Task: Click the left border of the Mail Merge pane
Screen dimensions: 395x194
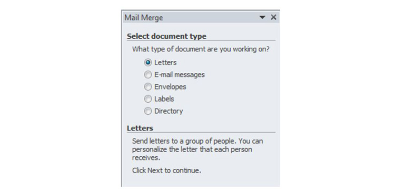Action: click(x=122, y=99)
